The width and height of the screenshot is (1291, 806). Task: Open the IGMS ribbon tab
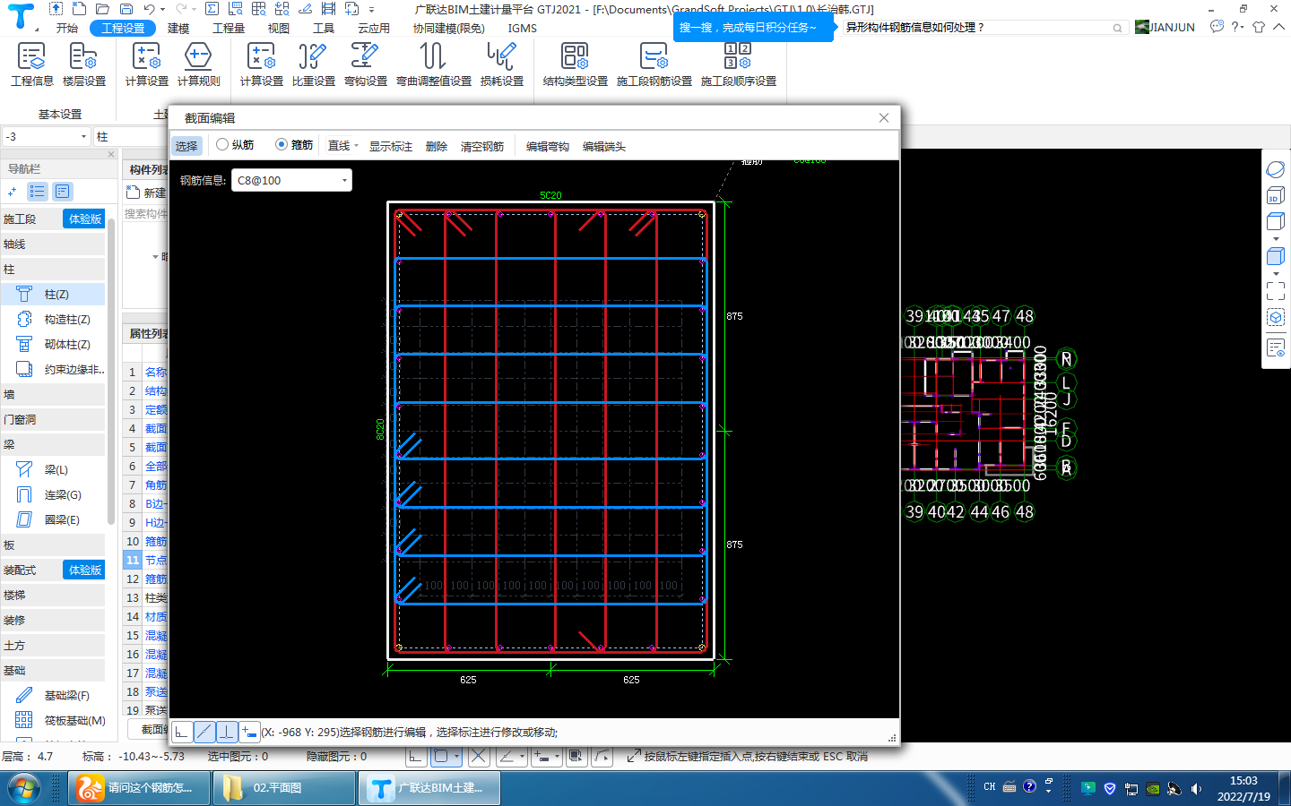(523, 28)
